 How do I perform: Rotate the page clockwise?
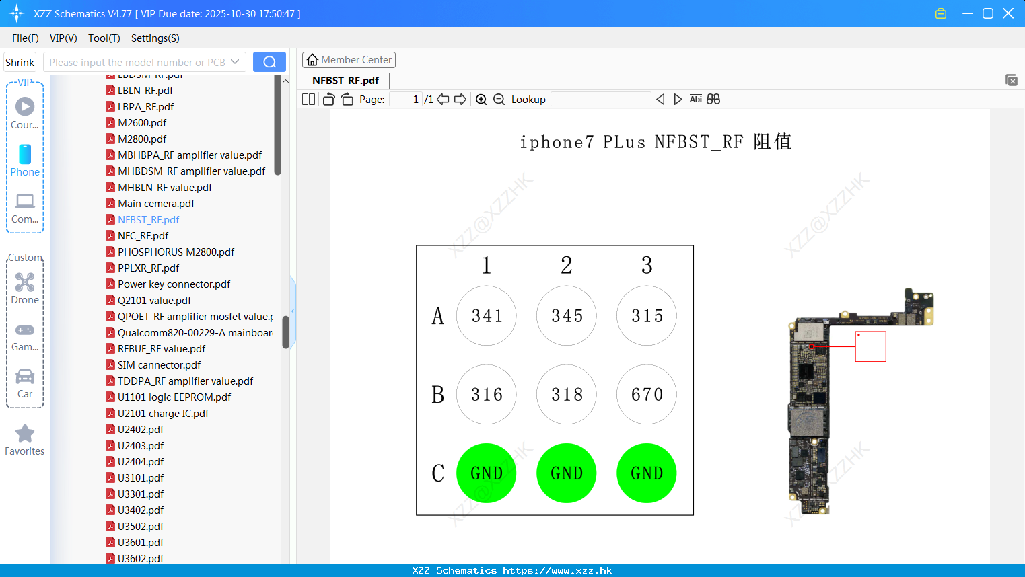click(347, 99)
